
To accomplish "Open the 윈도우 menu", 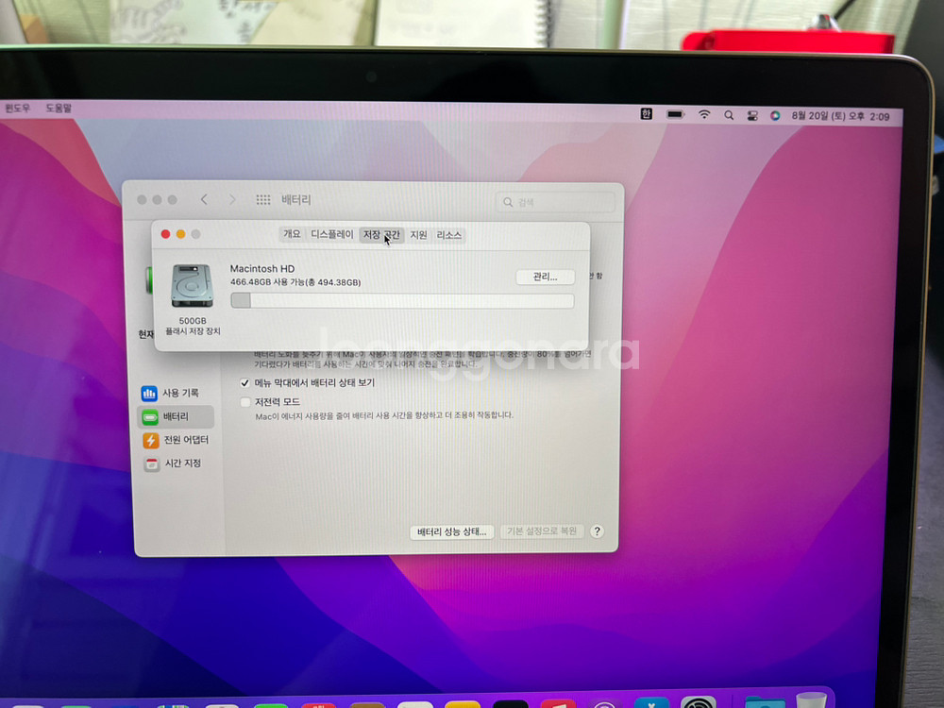I will pos(17,108).
